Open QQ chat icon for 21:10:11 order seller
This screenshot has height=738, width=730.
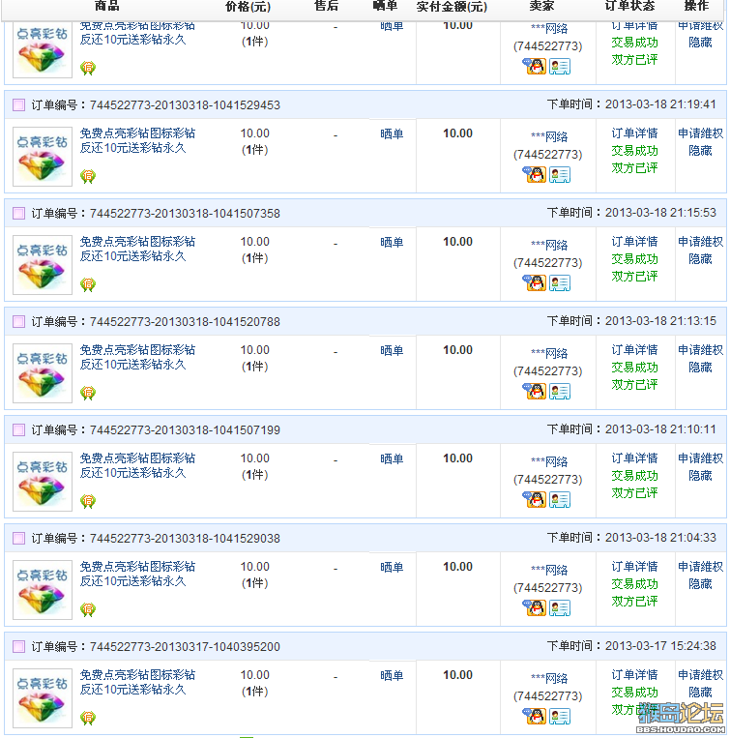click(535, 499)
